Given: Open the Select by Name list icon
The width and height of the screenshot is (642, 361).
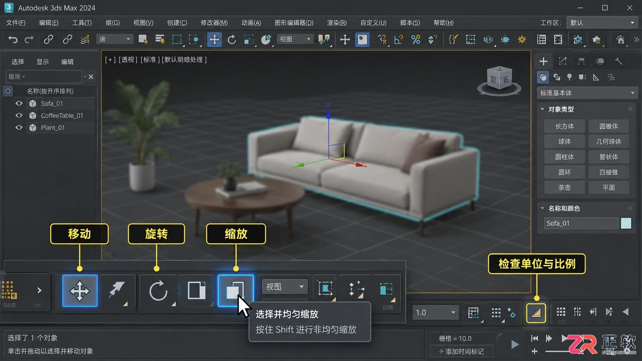Looking at the screenshot, I should [x=160, y=40].
